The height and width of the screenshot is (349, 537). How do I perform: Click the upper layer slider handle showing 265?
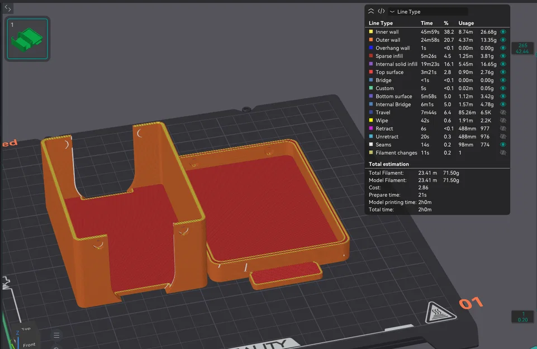(522, 48)
